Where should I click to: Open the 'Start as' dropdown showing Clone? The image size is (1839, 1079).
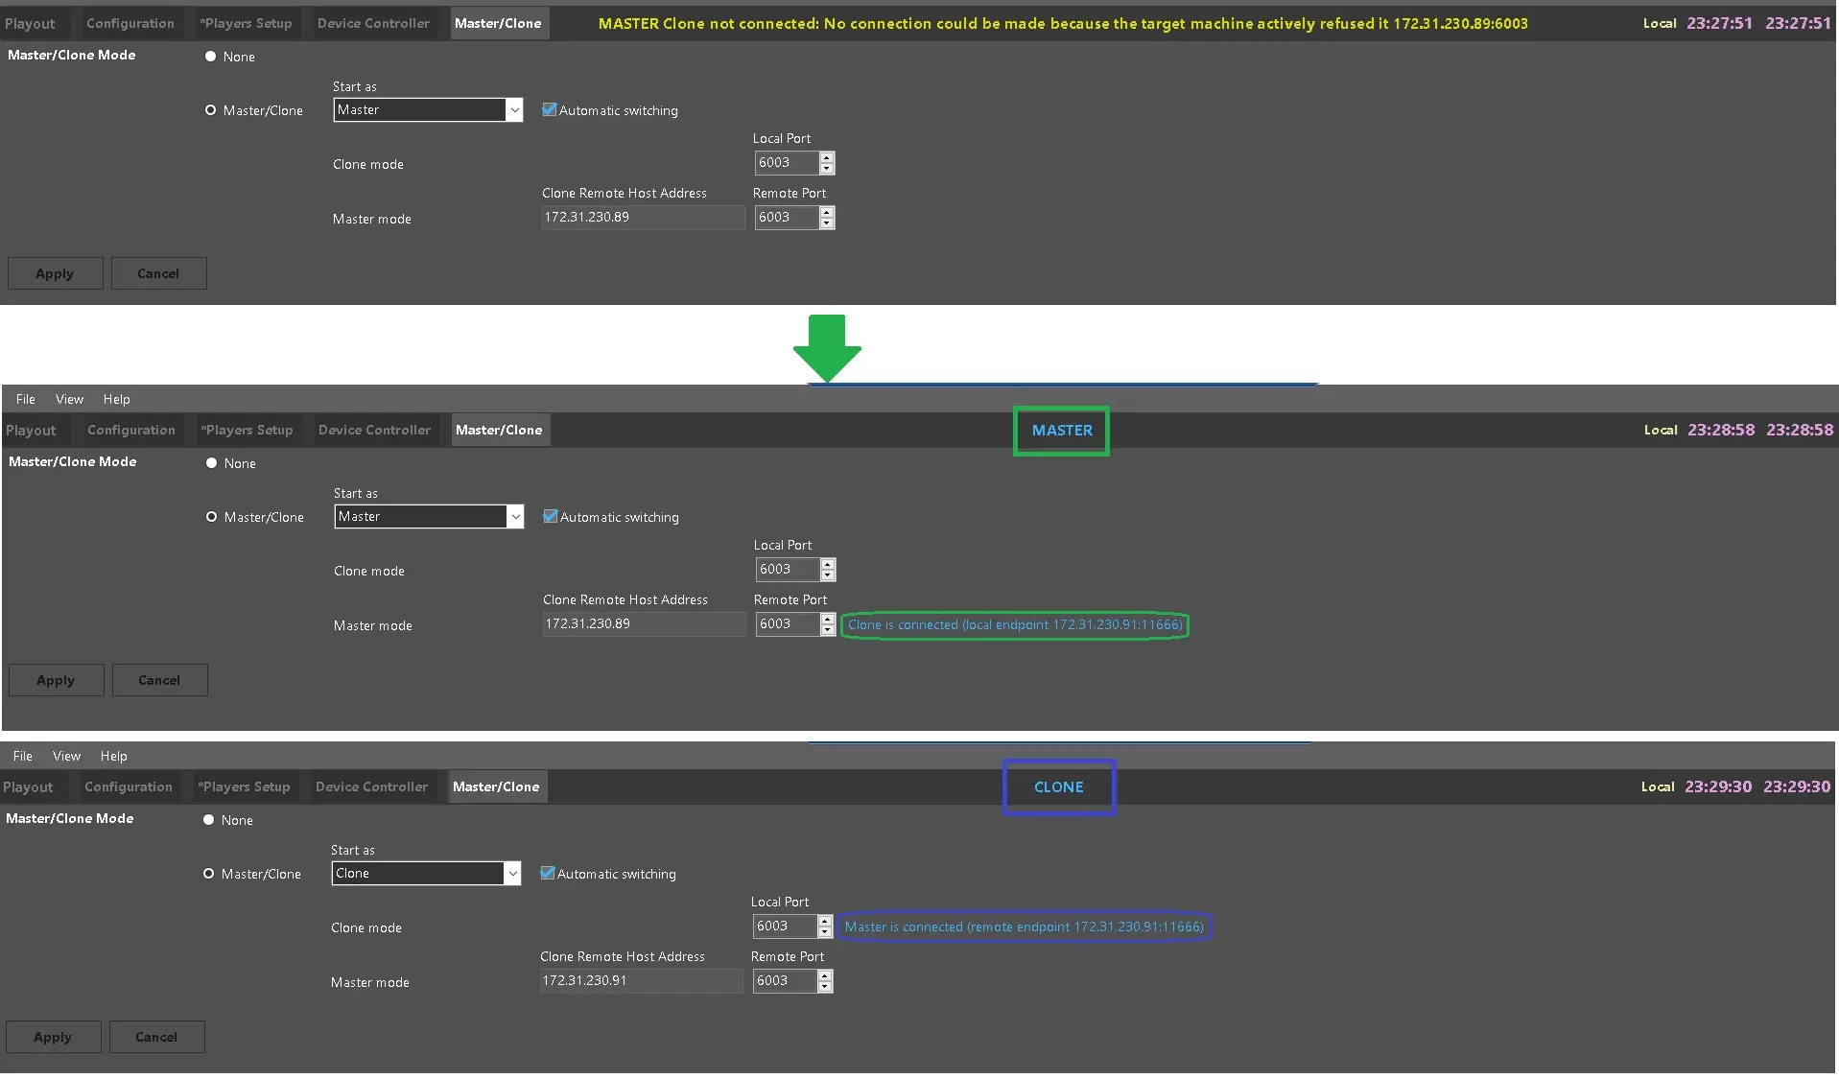[x=512, y=874]
